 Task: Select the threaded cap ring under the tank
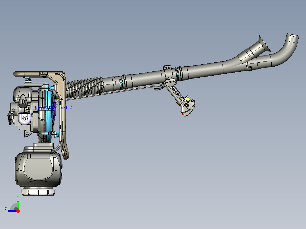coord(38,191)
